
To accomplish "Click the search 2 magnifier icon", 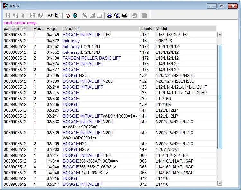I will (x=117, y=15).
